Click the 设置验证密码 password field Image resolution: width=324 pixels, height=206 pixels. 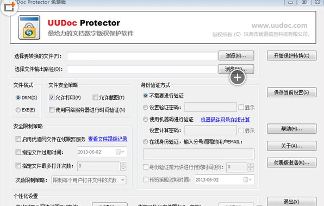point(210,107)
